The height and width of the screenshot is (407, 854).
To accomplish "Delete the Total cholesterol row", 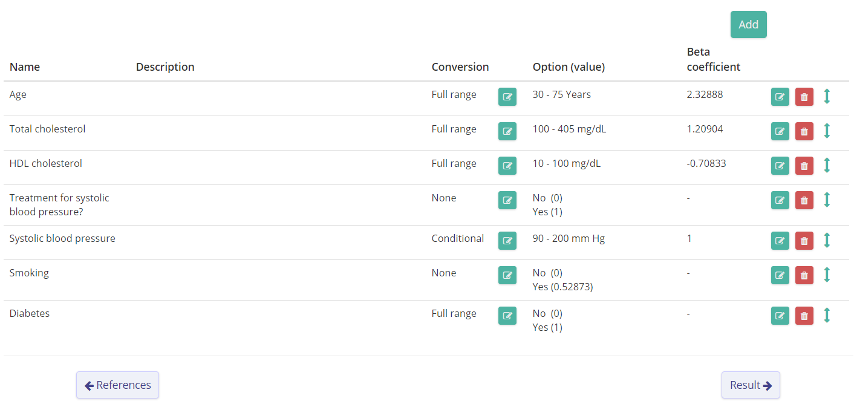I will click(x=804, y=131).
